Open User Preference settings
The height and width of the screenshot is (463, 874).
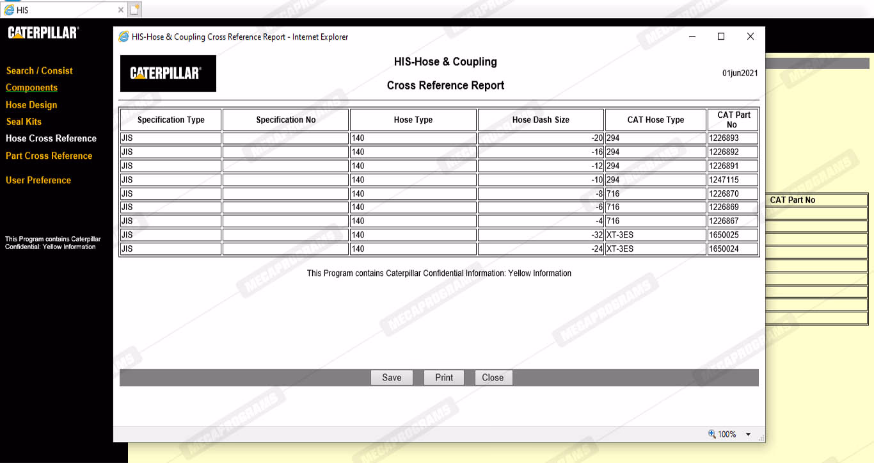[x=38, y=180]
